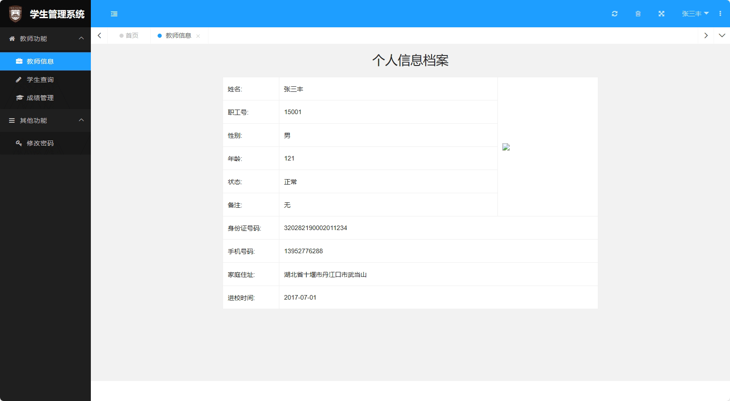Select the 教师信息 tab
The image size is (730, 401).
(178, 35)
